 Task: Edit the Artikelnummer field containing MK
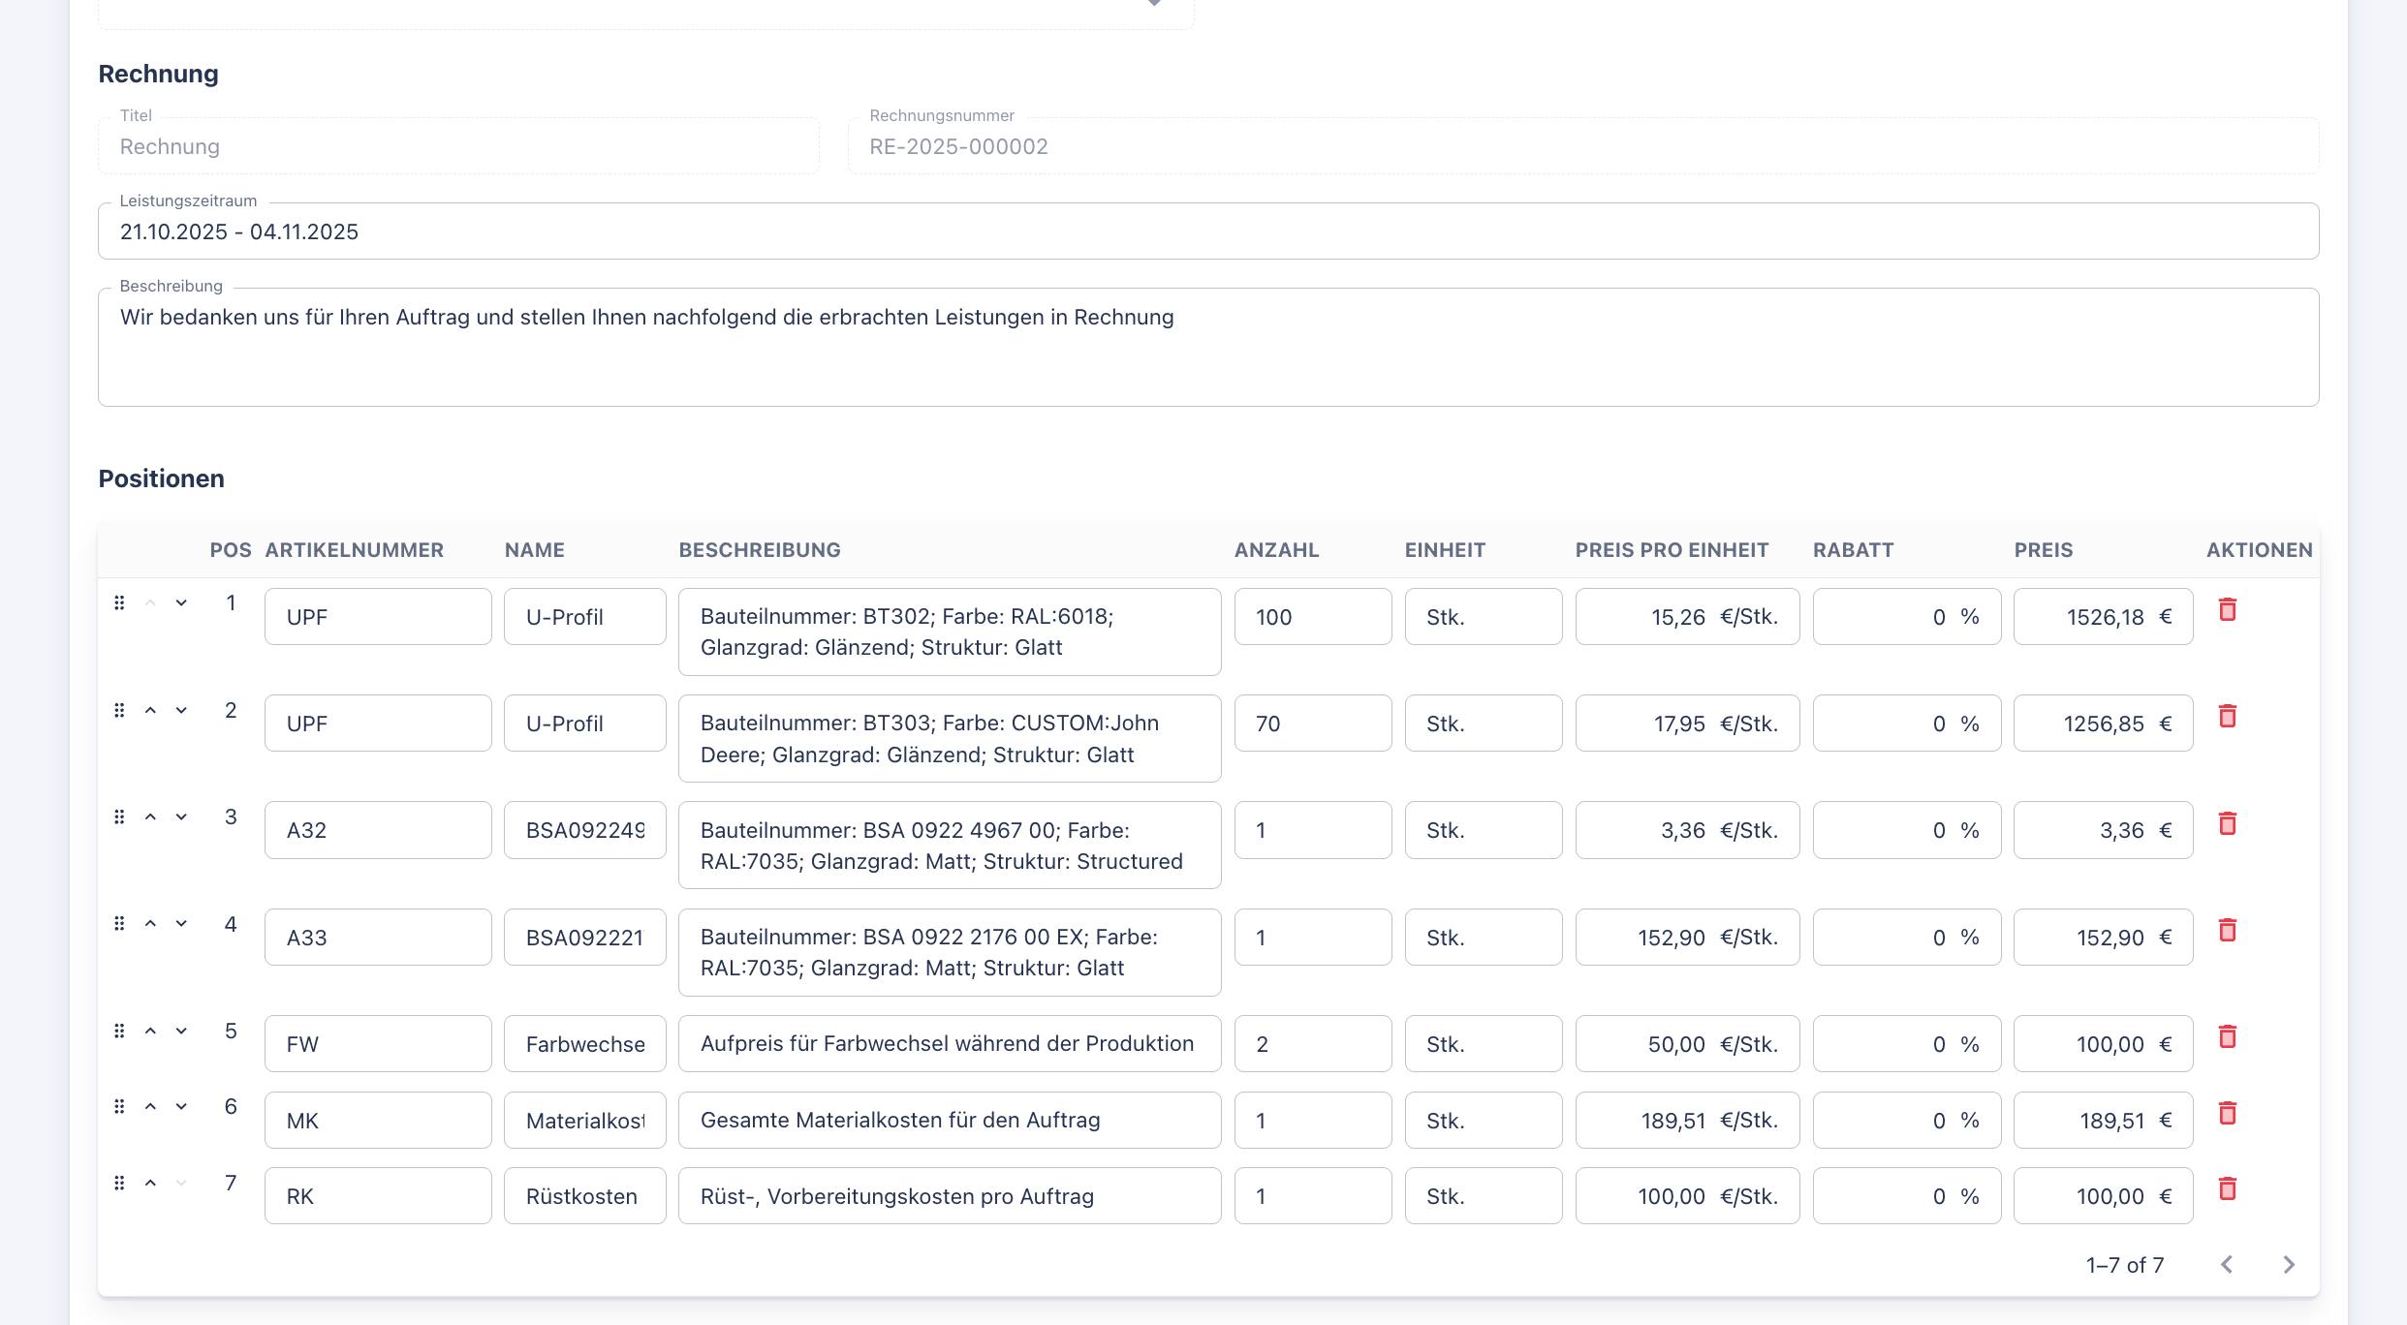coord(377,1121)
